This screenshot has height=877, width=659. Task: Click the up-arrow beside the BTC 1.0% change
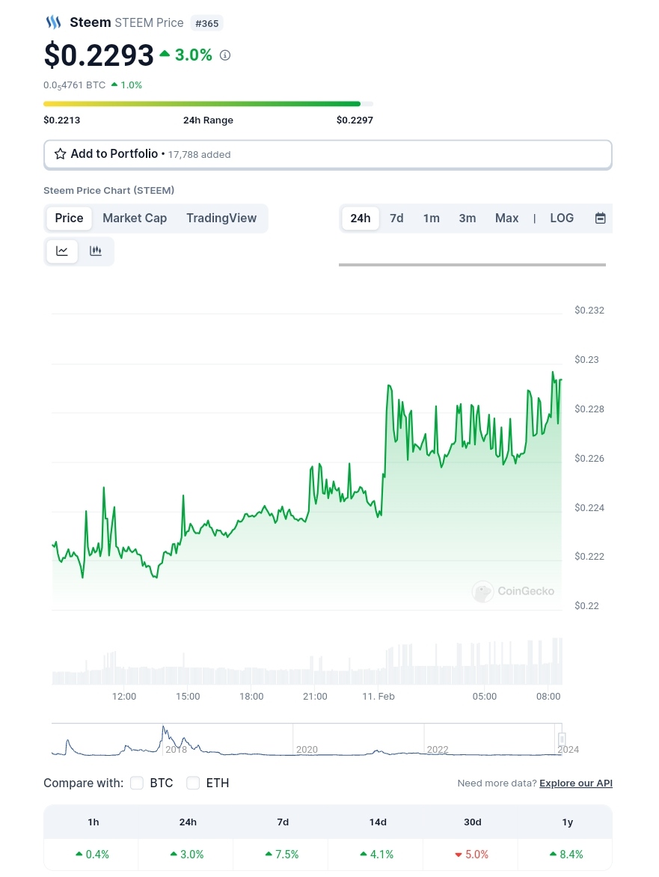[x=114, y=85]
